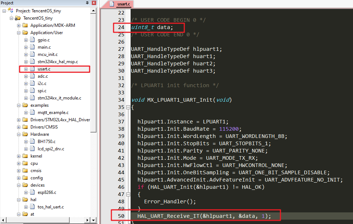
Task: Click UART_MODE_TX_RX on line 42
Action: (230, 158)
